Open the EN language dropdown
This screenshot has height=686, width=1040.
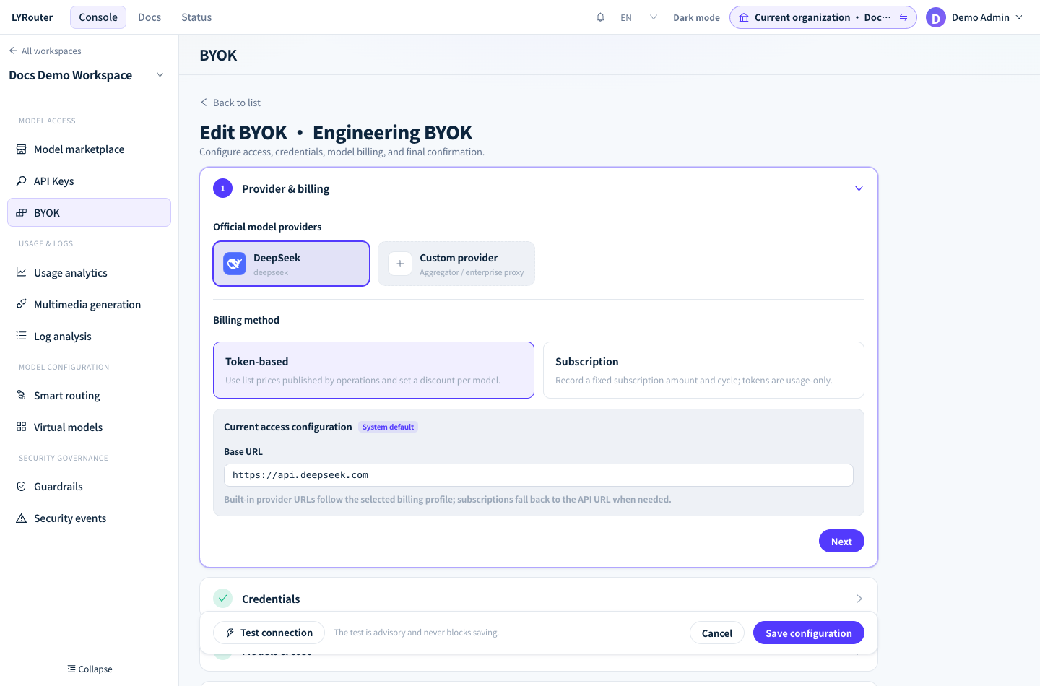(x=638, y=17)
